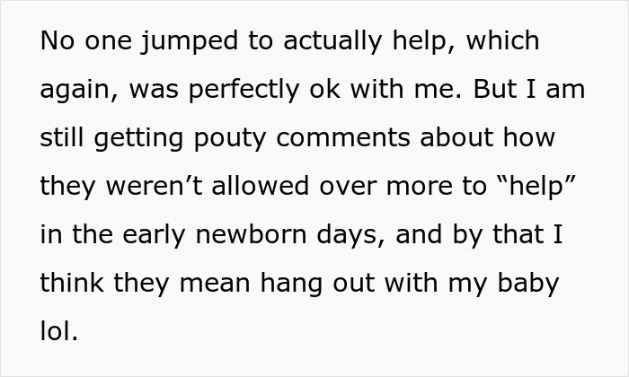Click the word "comments" in third line
The height and width of the screenshot is (377, 629).
click(x=343, y=138)
